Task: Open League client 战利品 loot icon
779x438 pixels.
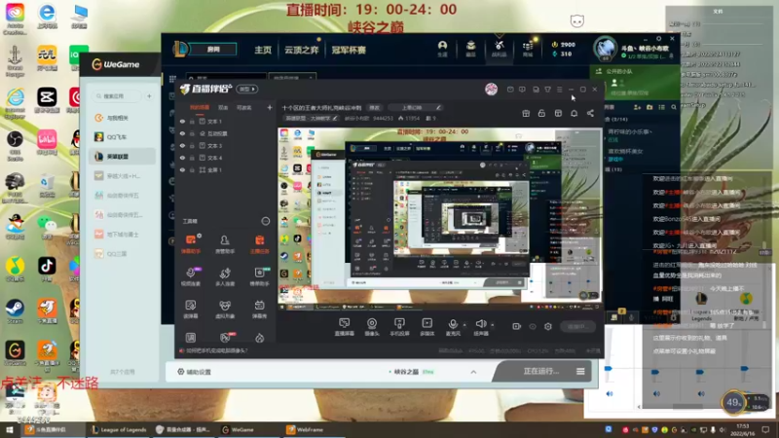Action: tap(499, 49)
